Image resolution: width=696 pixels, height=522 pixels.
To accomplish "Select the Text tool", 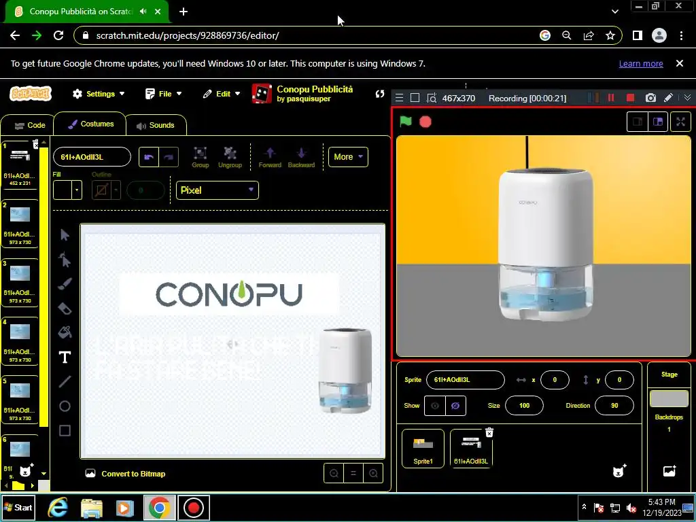I will 65,358.
